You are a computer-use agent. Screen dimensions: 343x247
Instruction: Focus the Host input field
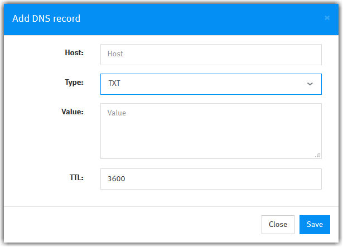point(211,55)
